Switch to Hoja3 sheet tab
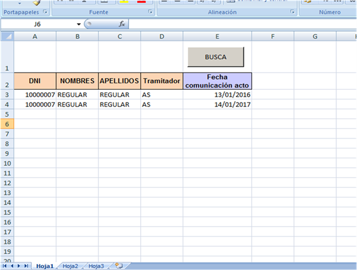This screenshot has width=357, height=270. (x=96, y=266)
